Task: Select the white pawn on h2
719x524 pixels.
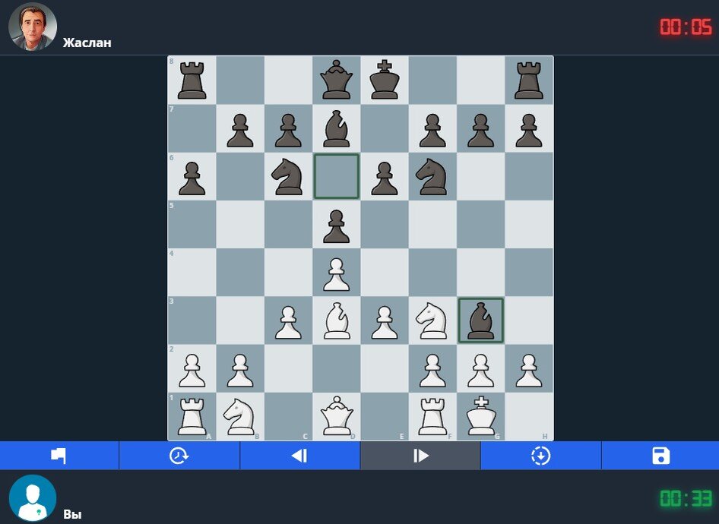Action: coord(529,370)
